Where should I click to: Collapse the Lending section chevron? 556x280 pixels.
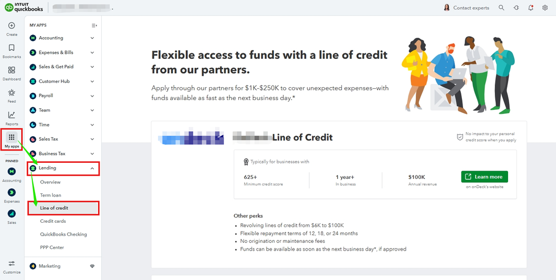point(92,168)
